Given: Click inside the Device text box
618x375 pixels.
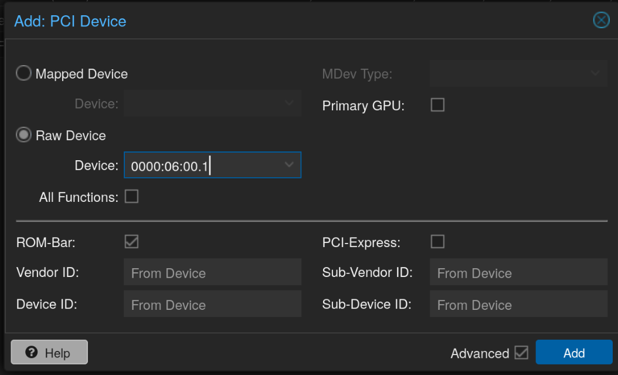Looking at the screenshot, I should (199, 165).
